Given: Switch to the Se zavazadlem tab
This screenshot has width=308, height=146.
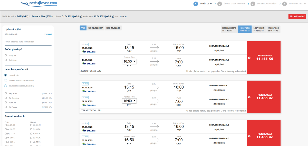Looking at the screenshot, I should pos(95,28).
